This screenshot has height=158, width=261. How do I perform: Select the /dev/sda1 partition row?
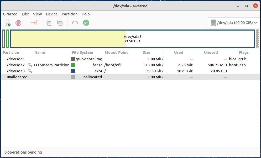[x=130, y=59]
